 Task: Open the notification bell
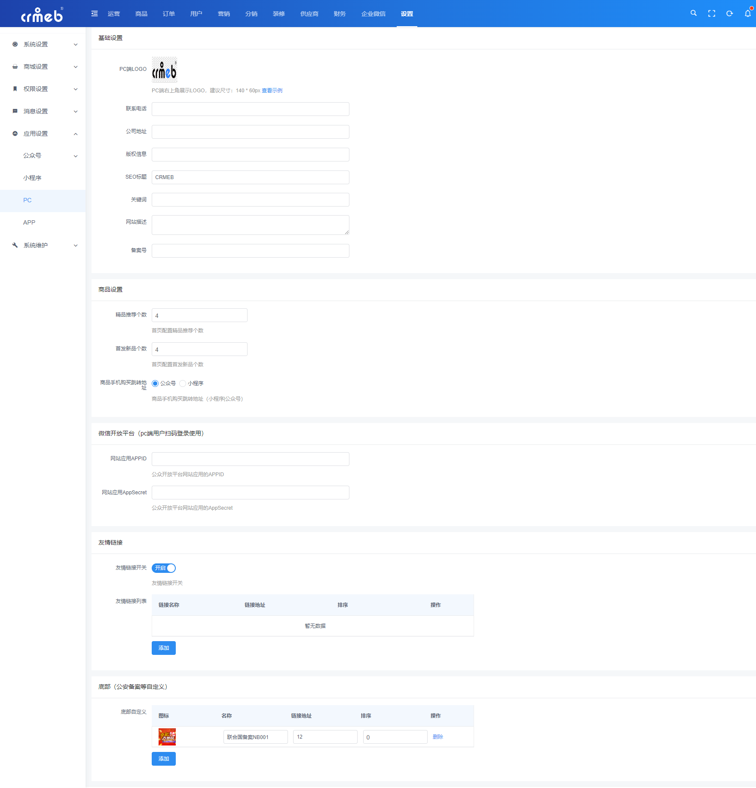point(748,13)
